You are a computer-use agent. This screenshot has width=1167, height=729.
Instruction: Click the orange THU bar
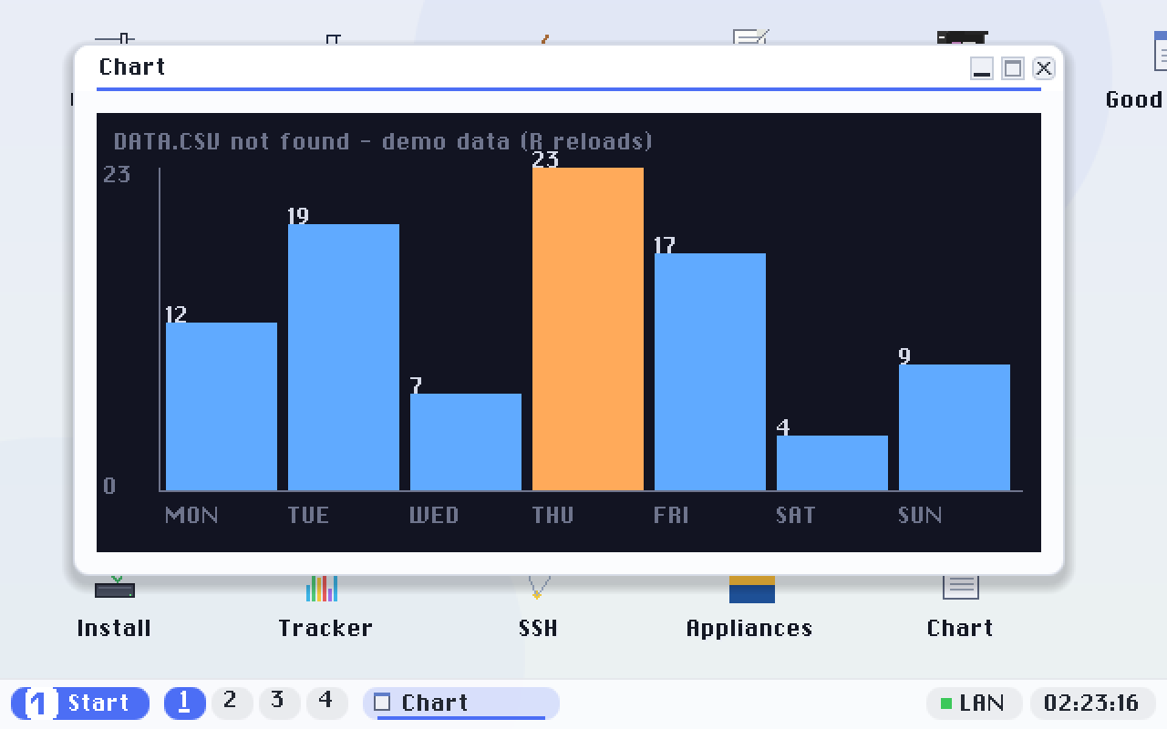tap(588, 329)
